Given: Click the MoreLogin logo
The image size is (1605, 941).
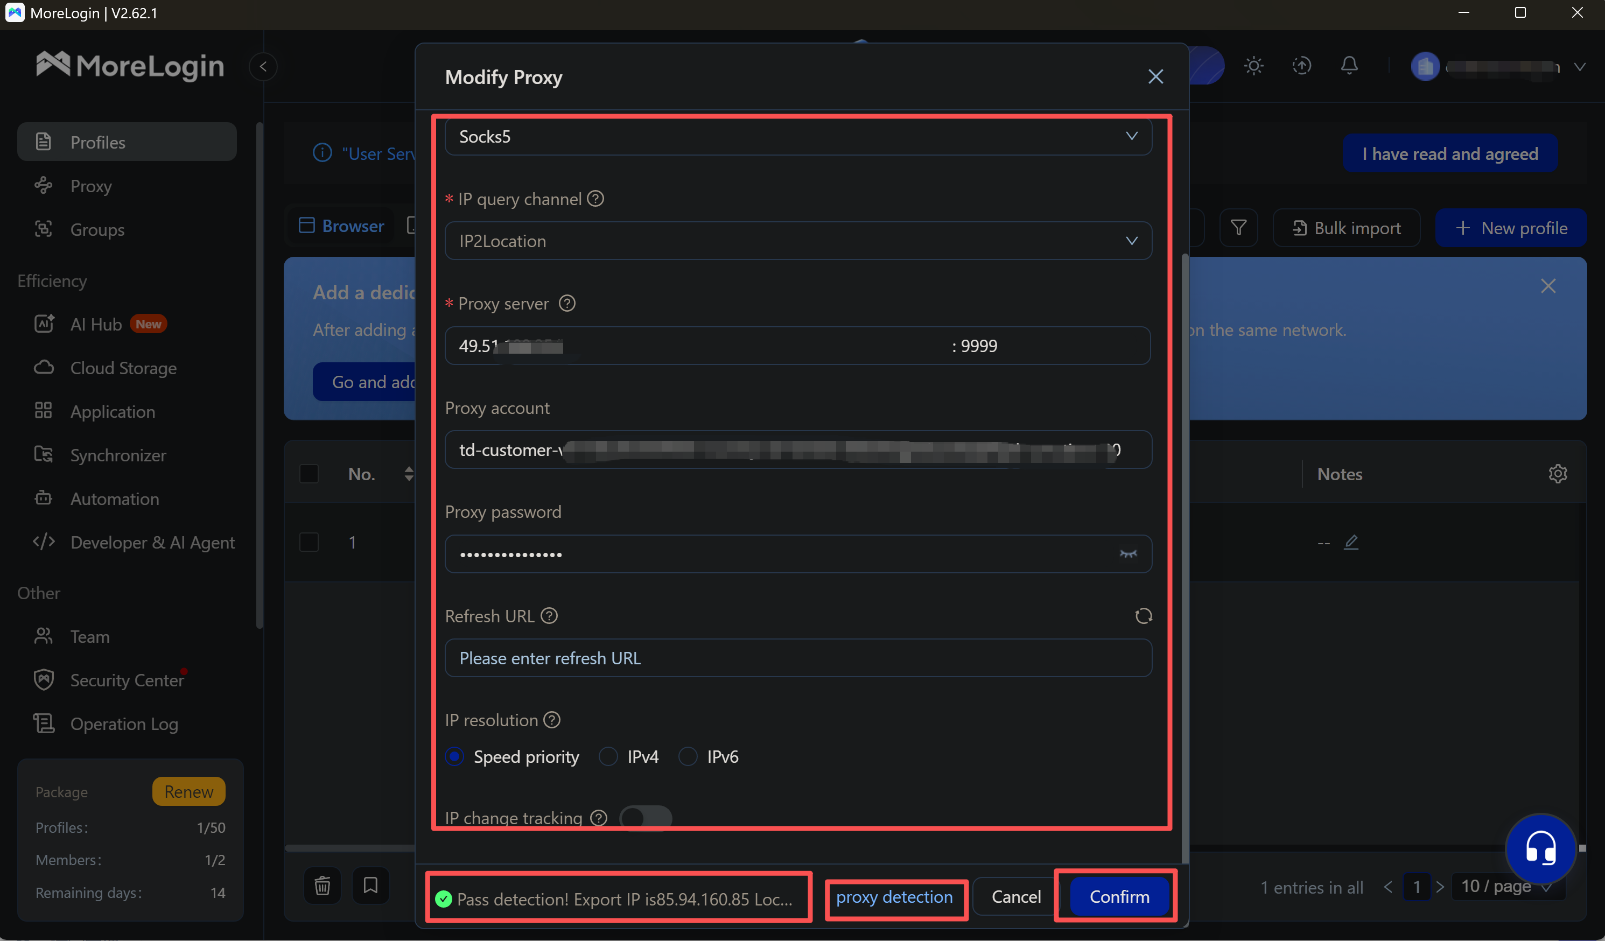Looking at the screenshot, I should coord(131,65).
